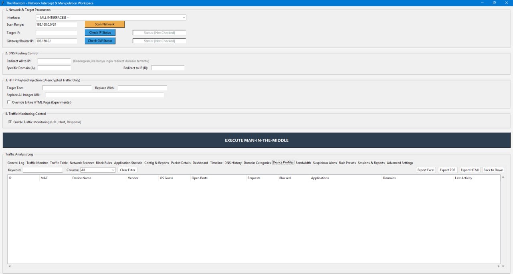Viewport: 513px width, 274px height.
Task: Disable the Enable Traffic Monitoring checkbox
Action: (x=10, y=122)
